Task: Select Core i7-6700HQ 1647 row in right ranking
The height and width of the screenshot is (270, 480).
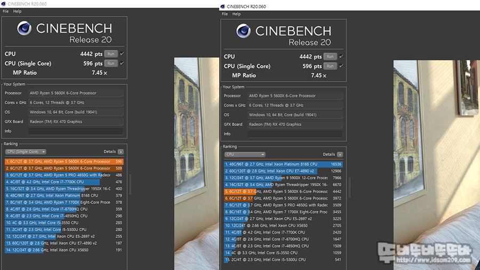Action: [283, 239]
